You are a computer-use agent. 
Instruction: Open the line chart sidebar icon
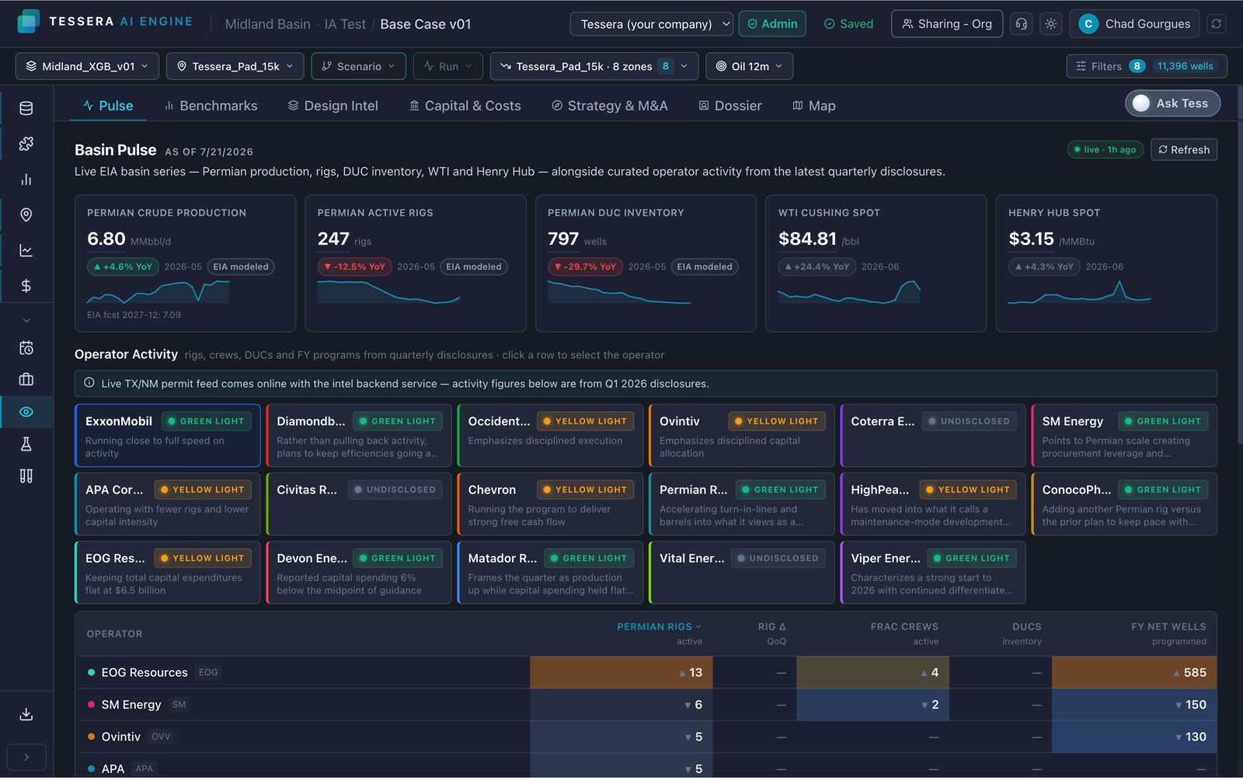(26, 250)
